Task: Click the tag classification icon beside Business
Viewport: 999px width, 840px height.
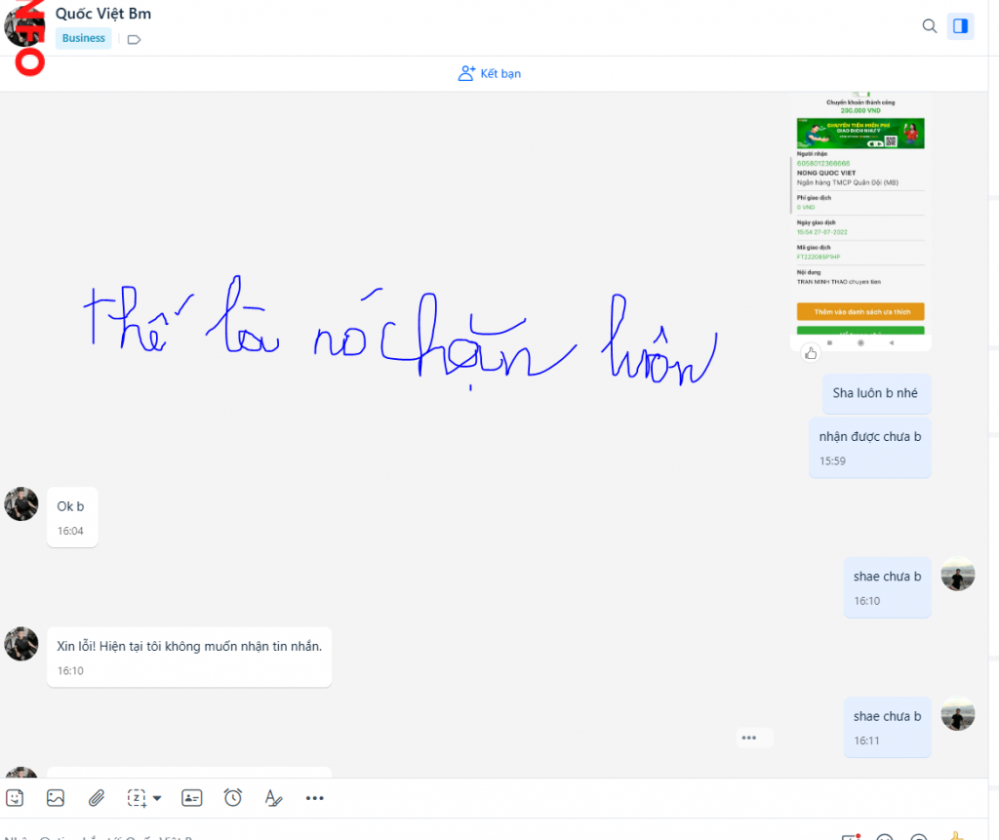Action: [x=134, y=40]
